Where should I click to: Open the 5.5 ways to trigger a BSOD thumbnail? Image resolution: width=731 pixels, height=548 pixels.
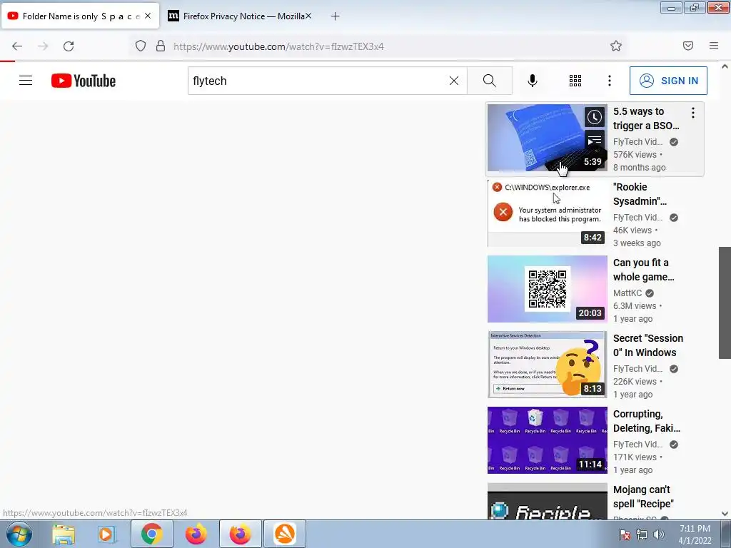point(548,138)
